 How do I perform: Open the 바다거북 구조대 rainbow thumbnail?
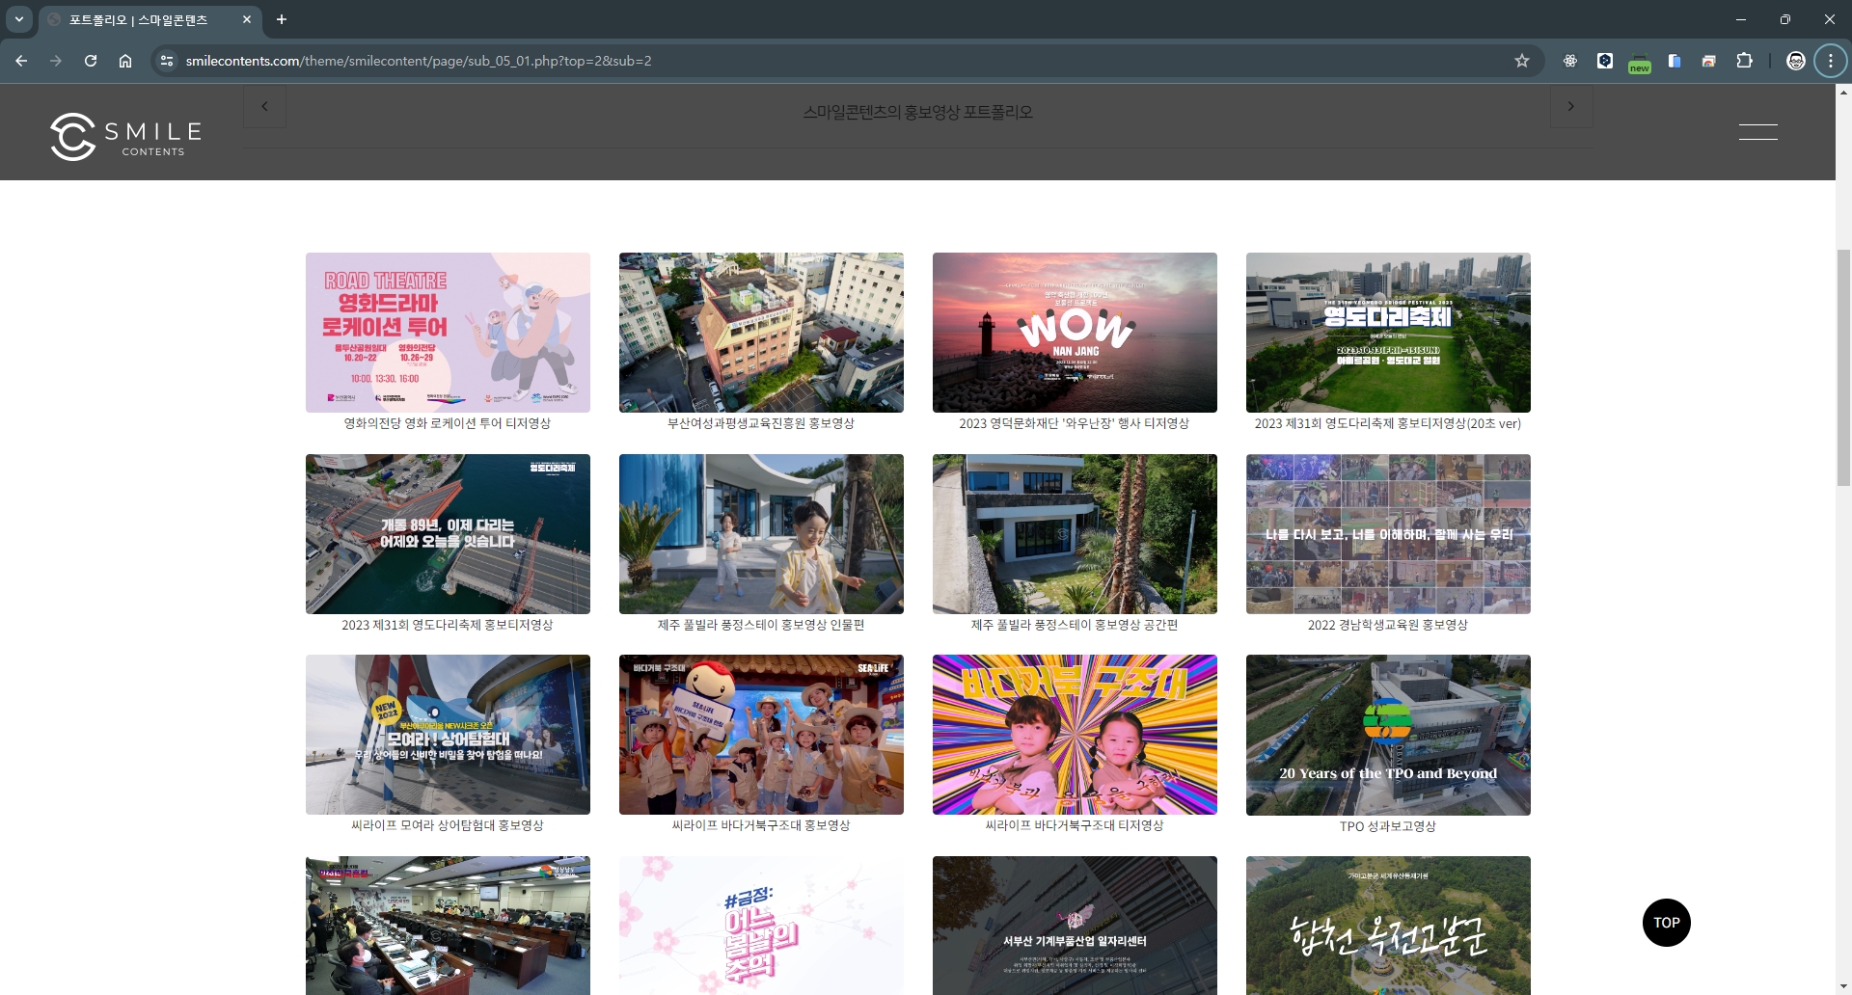[x=1075, y=735]
